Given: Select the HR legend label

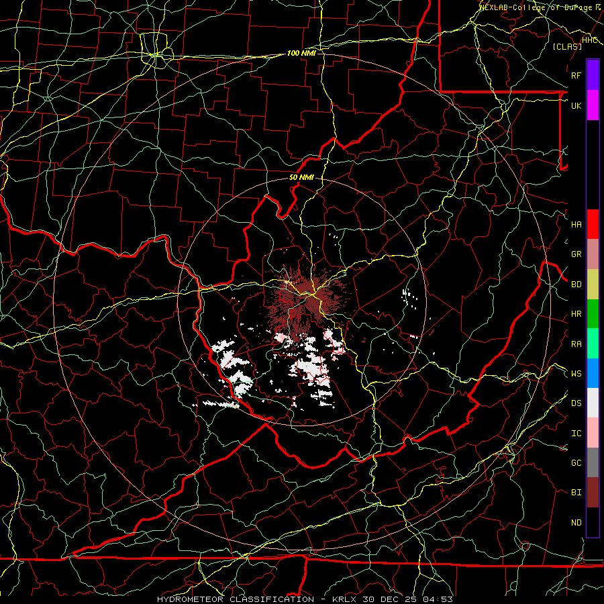Looking at the screenshot, I should click(x=576, y=314).
